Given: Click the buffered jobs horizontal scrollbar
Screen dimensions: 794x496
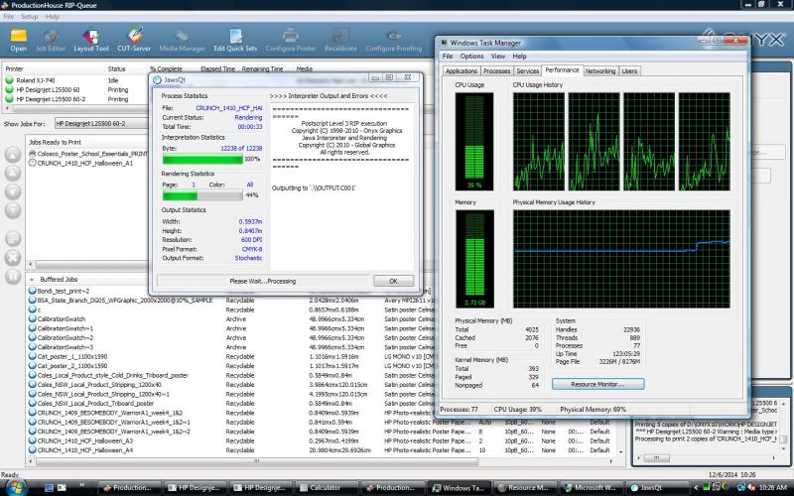Looking at the screenshot, I should (x=256, y=461).
